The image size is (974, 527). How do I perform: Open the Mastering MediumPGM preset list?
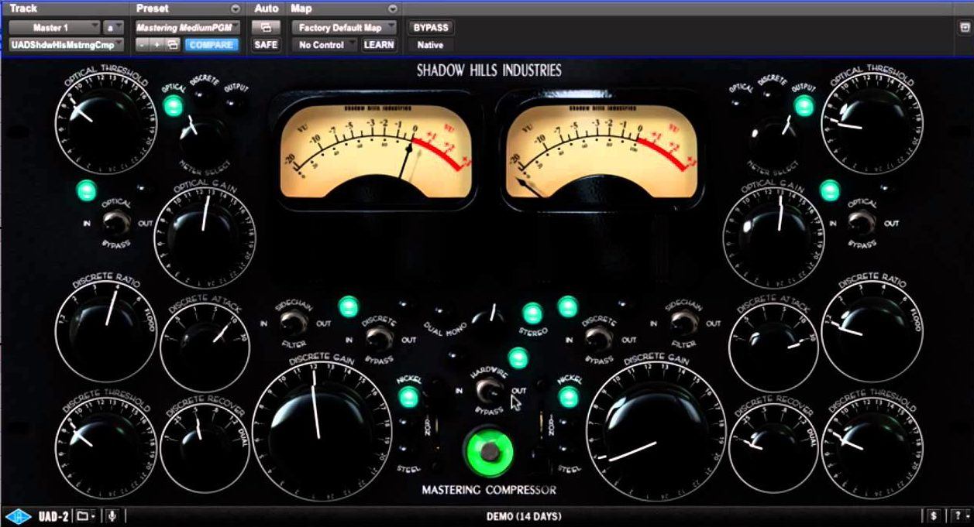click(x=188, y=28)
